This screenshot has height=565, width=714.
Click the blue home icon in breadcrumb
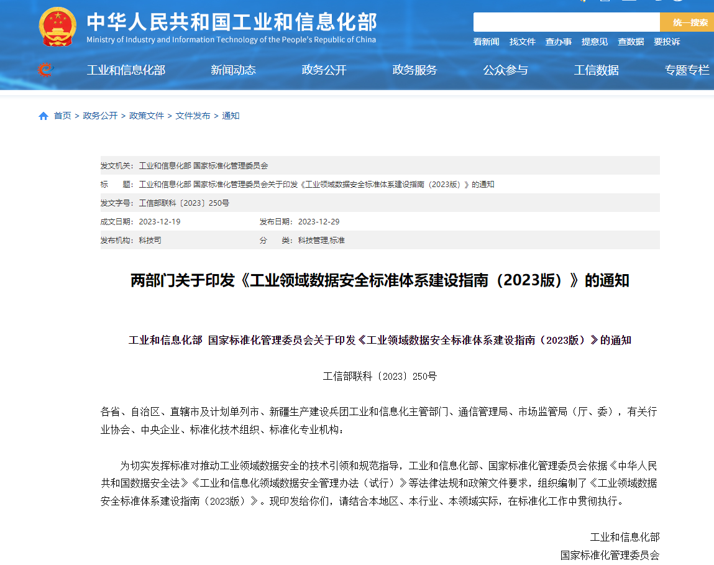pyautogui.click(x=43, y=116)
